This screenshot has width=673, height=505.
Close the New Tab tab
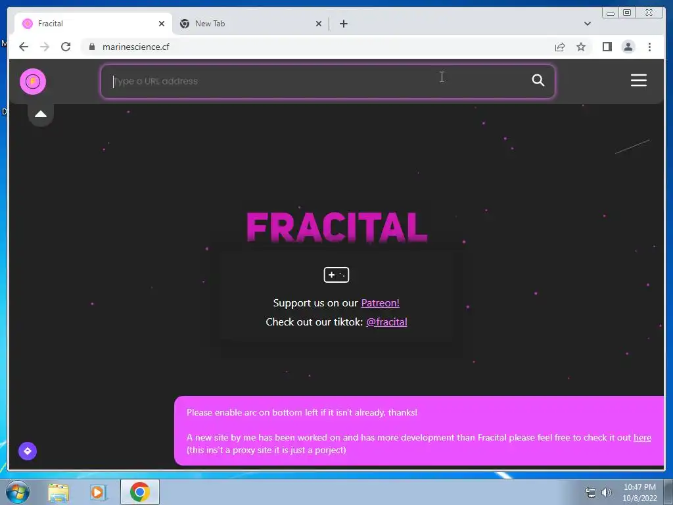click(319, 24)
